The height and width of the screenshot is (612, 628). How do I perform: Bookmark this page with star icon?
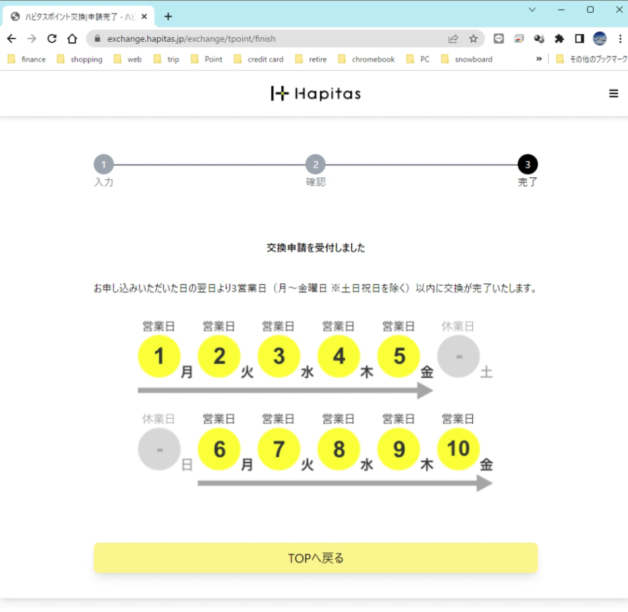[x=473, y=39]
